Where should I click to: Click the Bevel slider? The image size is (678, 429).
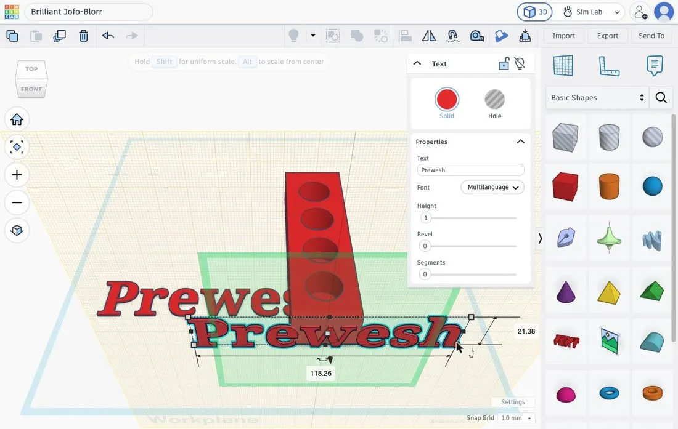click(x=468, y=246)
